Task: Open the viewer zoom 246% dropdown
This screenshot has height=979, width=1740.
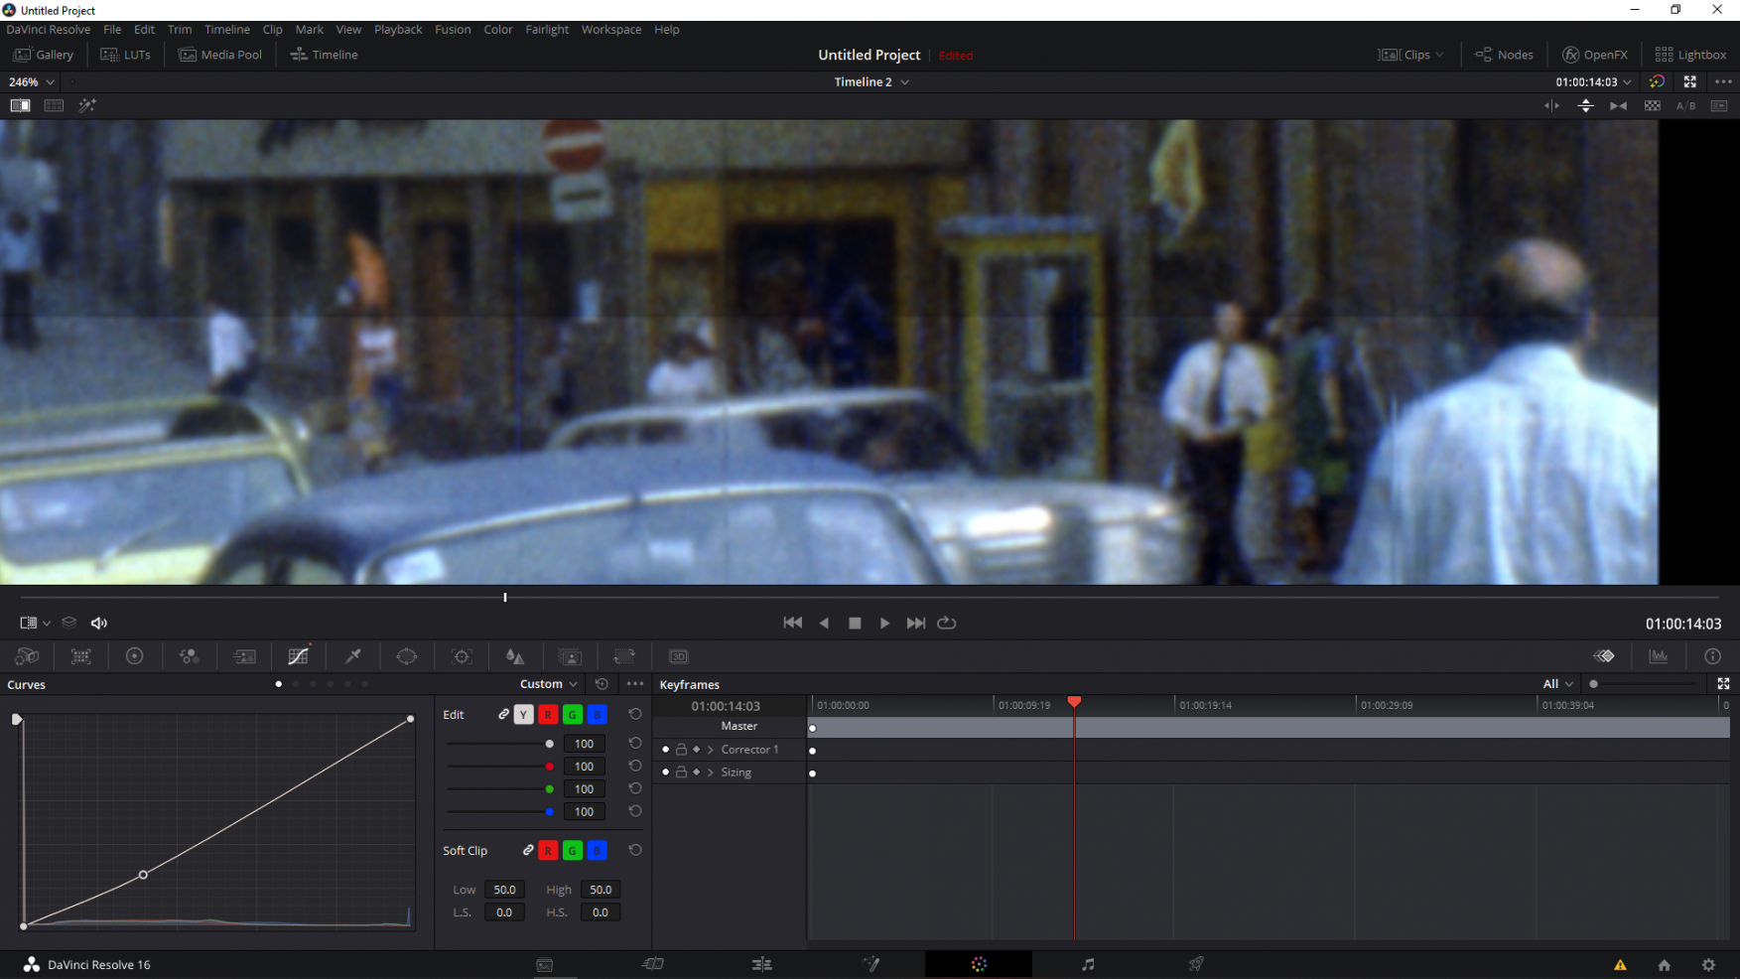Action: (32, 82)
